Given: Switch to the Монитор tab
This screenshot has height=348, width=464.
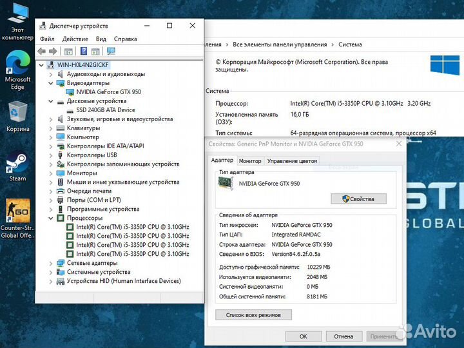Looking at the screenshot, I should tap(250, 161).
